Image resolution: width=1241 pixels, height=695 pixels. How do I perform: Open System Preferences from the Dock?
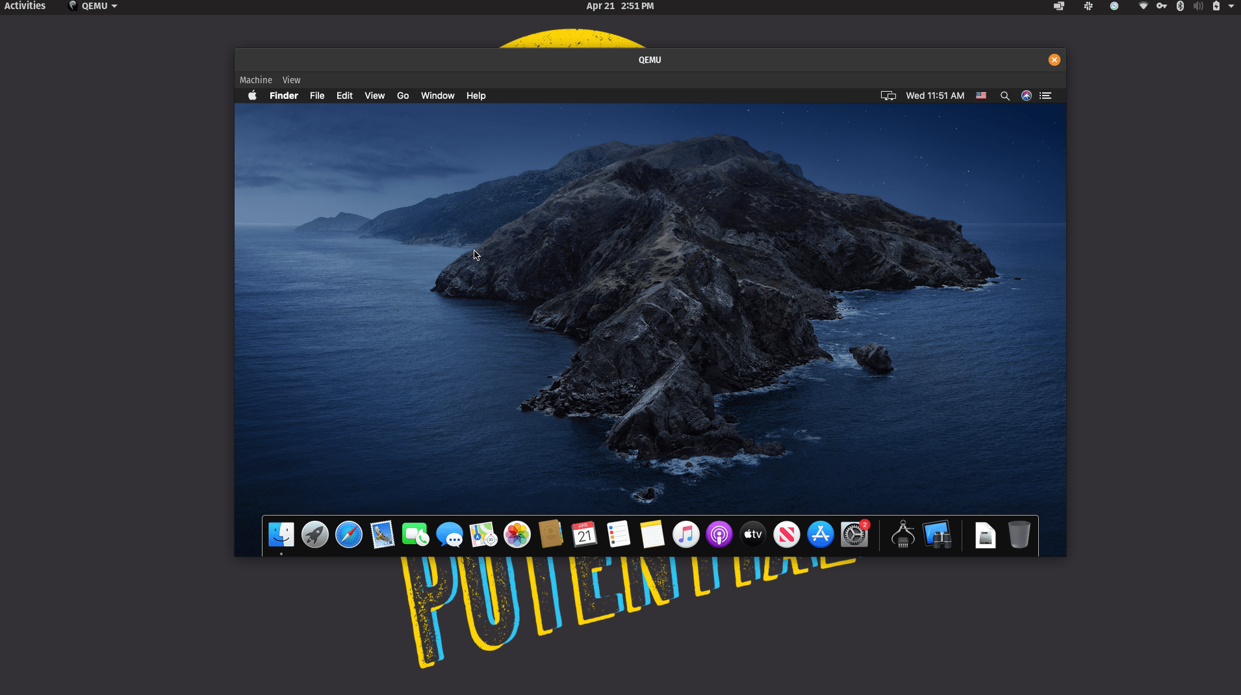coord(854,534)
